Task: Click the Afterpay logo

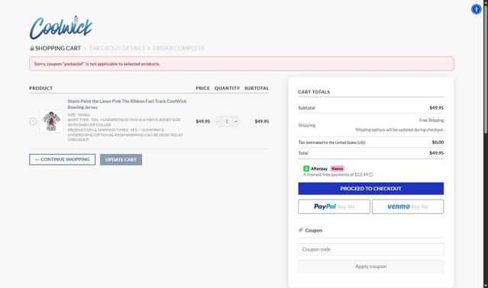Action: pyautogui.click(x=315, y=168)
